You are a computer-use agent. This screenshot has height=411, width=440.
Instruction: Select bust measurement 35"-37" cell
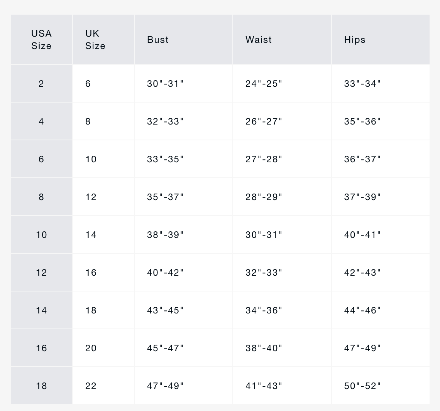[x=183, y=197]
